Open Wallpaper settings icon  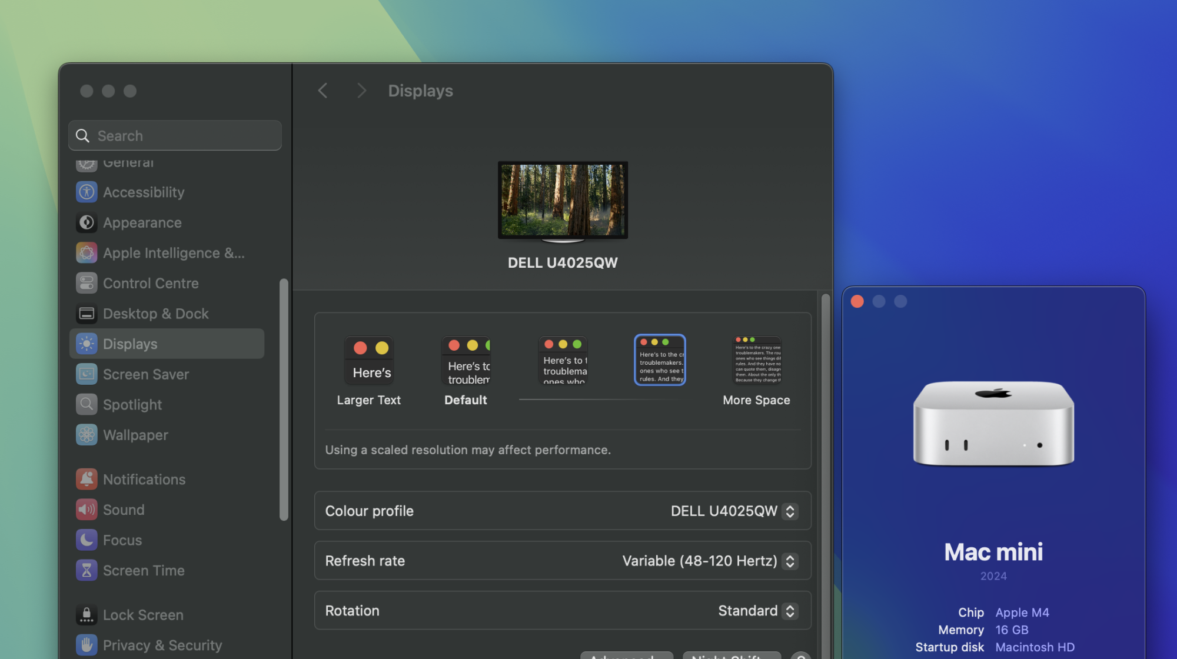(87, 435)
